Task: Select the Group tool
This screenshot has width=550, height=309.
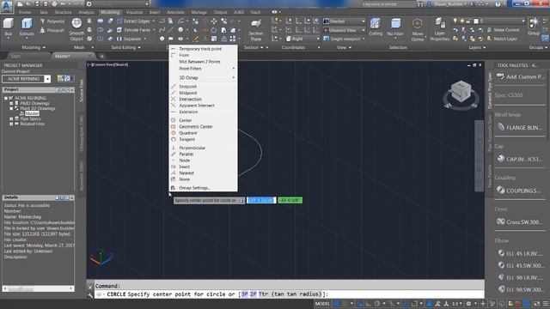Action: click(x=534, y=27)
